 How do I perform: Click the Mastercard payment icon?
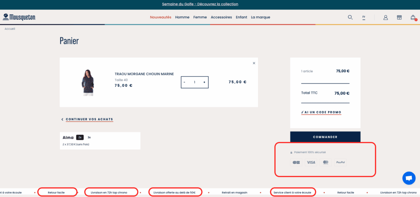click(x=326, y=162)
